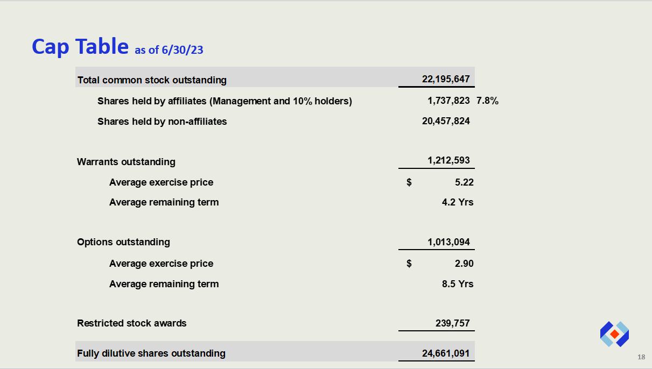Click the "4.2 Yrs" remaining term value
The image size is (652, 369).
[458, 202]
